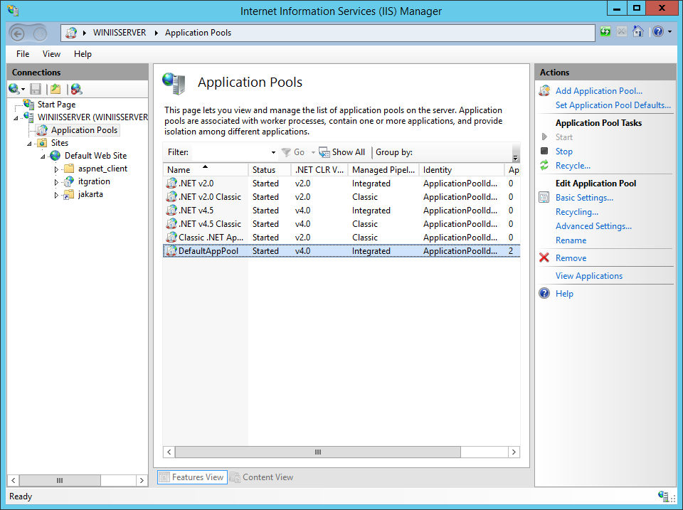Switch to the Content View tab
The width and height of the screenshot is (683, 510).
tap(266, 477)
